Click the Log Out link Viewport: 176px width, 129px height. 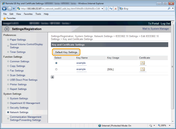[165, 24]
